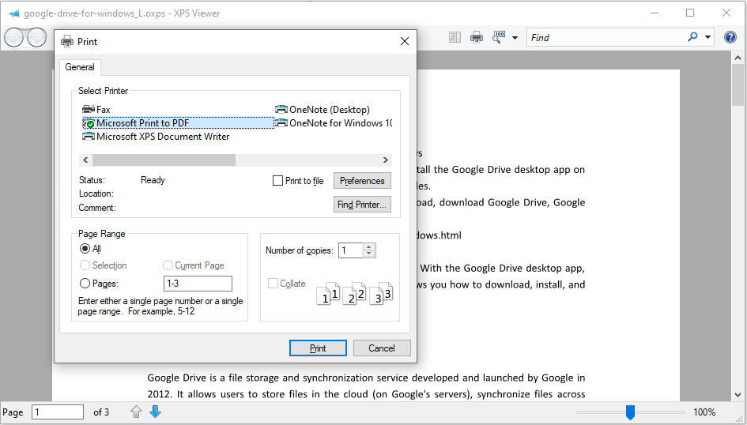Choose Microsoft Print to PDF printer
The width and height of the screenshot is (747, 425).
point(178,123)
